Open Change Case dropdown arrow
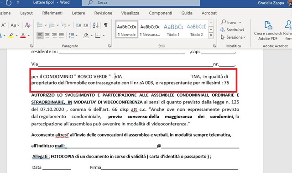This screenshot has width=292, height=173. click(18, 25)
